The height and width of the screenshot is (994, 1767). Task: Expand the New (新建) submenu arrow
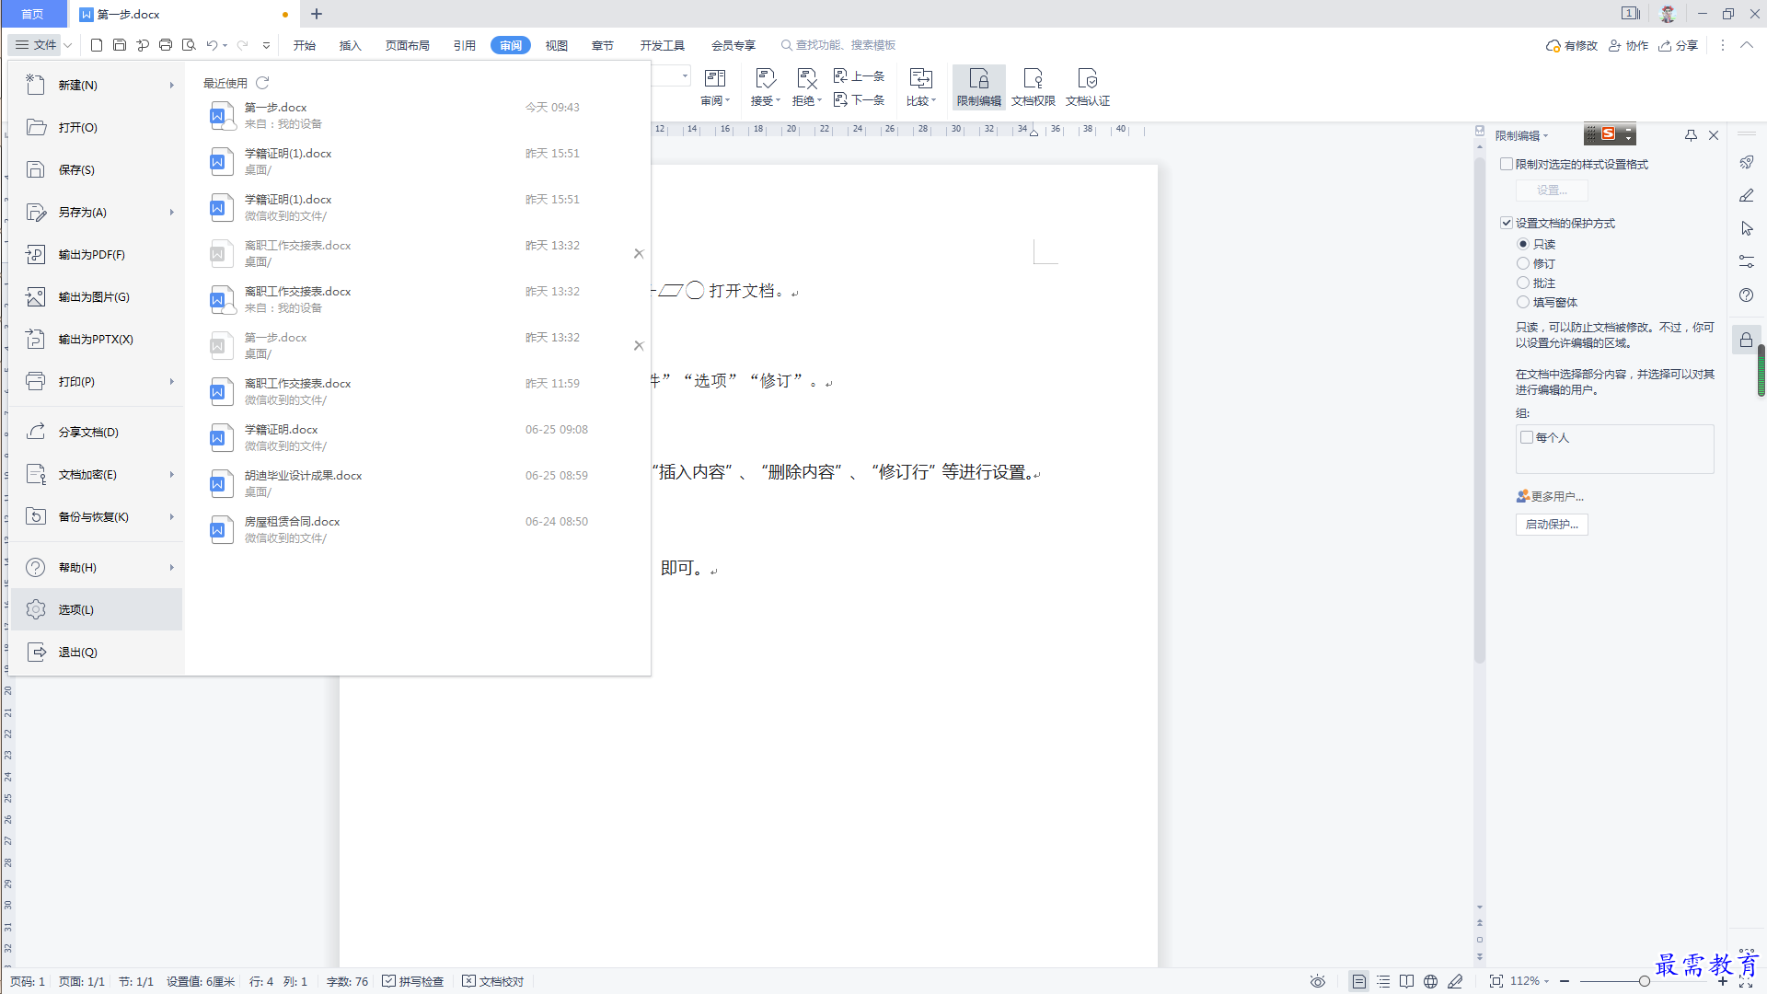pyautogui.click(x=172, y=85)
